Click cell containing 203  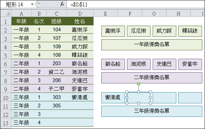[x=57, y=63]
